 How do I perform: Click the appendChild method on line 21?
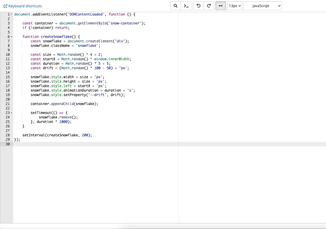tap(63, 104)
